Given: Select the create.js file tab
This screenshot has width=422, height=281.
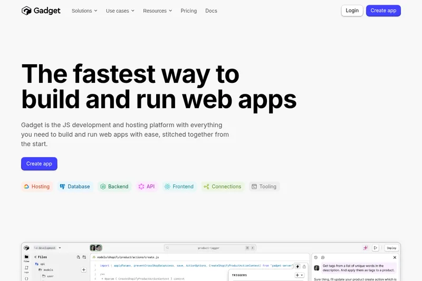Looking at the screenshot, I should pyautogui.click(x=126, y=257).
